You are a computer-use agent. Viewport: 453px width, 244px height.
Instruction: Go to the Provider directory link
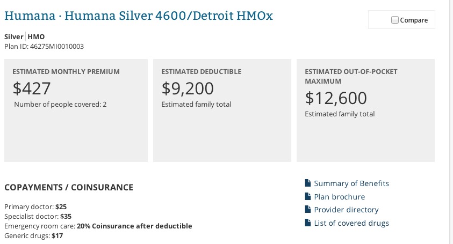346,210
